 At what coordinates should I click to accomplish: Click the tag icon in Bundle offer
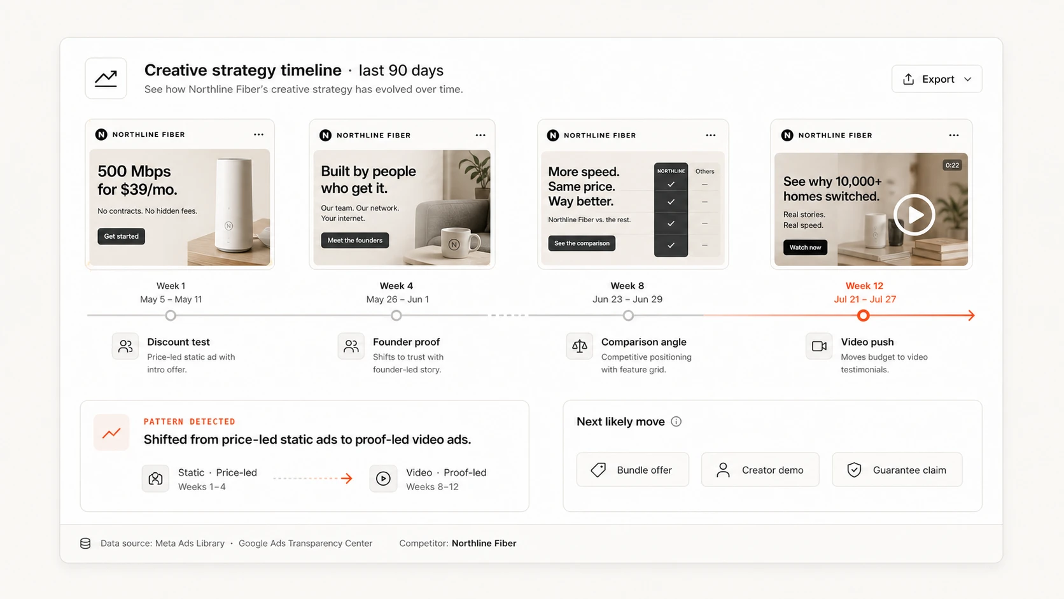(x=598, y=470)
